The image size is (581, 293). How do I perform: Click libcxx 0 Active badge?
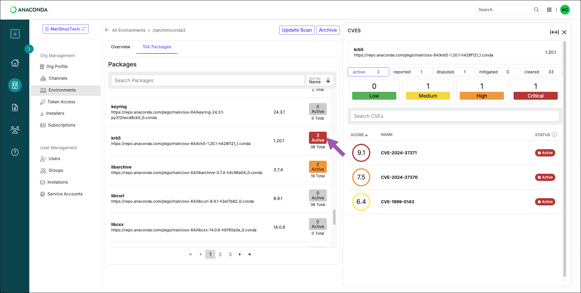click(x=318, y=224)
